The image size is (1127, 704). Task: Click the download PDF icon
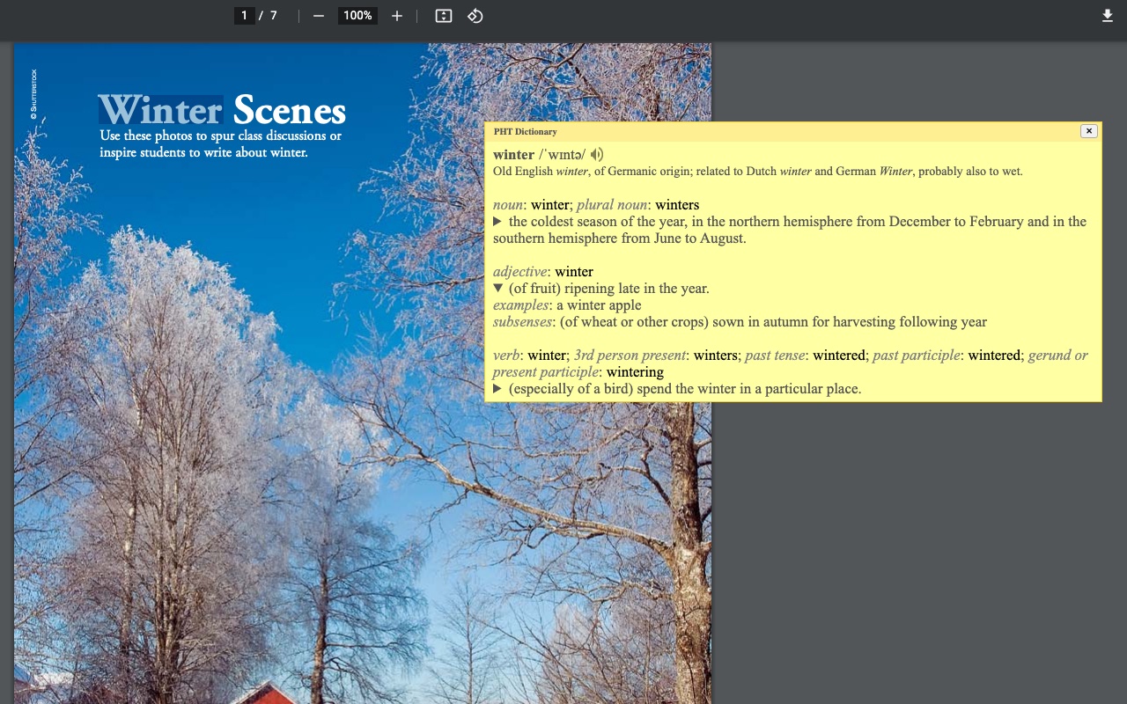tap(1108, 15)
